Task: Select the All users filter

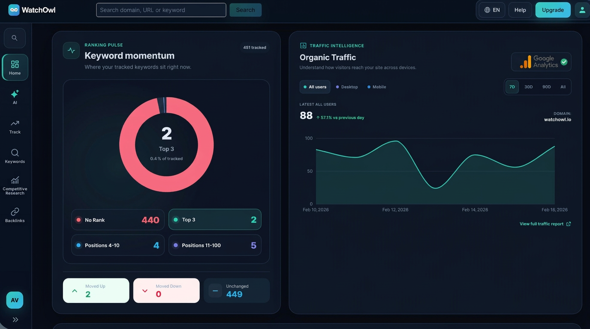Action: pos(315,87)
